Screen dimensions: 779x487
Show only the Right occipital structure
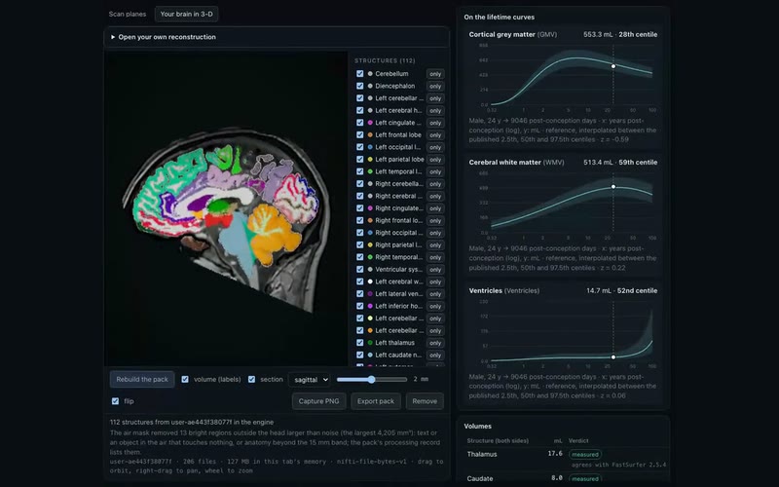pos(435,233)
